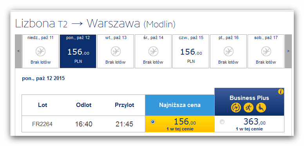This screenshot has height=146, width=304.
Task: Click the Business Plus column header
Action: click(x=249, y=102)
